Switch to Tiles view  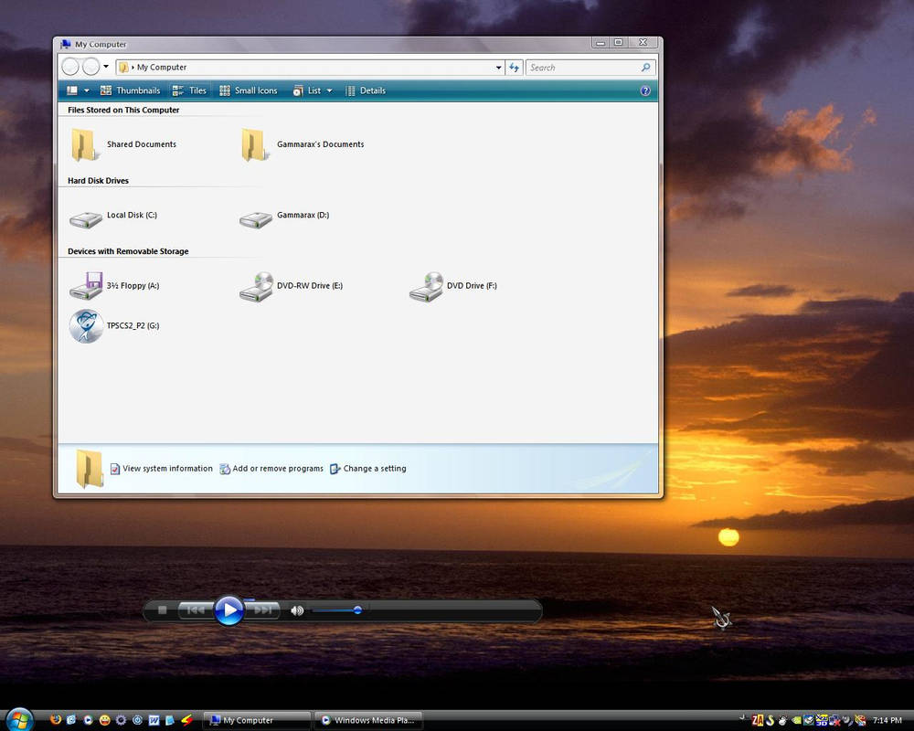[x=189, y=90]
